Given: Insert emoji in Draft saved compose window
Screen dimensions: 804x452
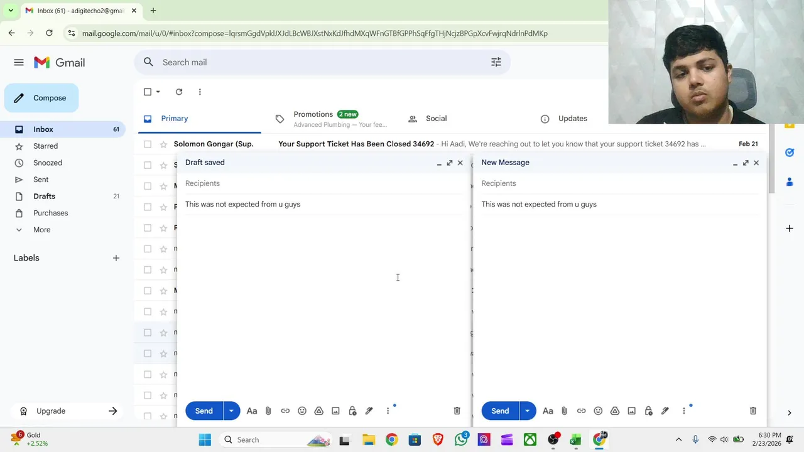Looking at the screenshot, I should pos(302,411).
